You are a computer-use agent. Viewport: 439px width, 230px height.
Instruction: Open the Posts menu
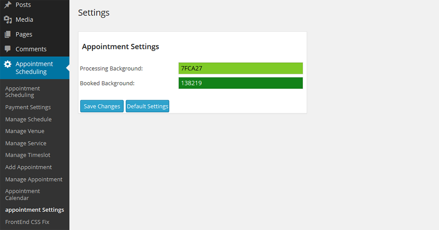coord(23,5)
